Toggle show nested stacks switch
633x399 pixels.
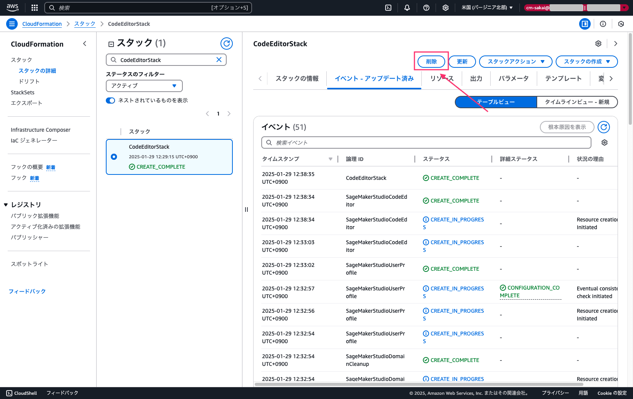(x=110, y=101)
